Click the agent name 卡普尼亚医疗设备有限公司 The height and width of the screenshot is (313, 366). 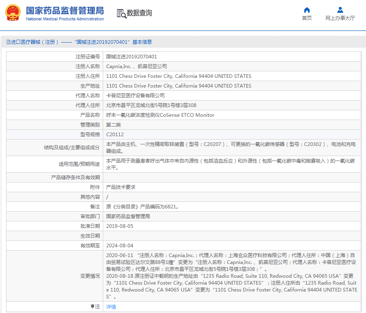(135, 96)
